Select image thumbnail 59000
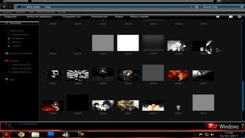The width and height of the screenshot is (245, 138). (178, 46)
